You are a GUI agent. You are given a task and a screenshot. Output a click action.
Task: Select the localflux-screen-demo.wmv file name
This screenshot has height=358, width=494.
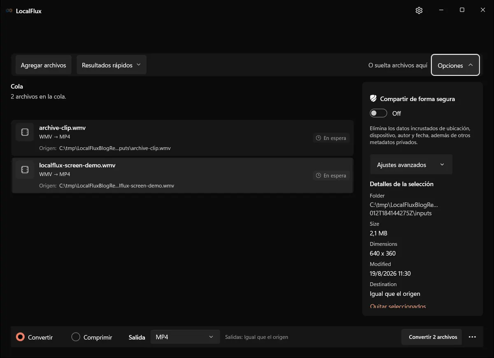click(x=77, y=165)
